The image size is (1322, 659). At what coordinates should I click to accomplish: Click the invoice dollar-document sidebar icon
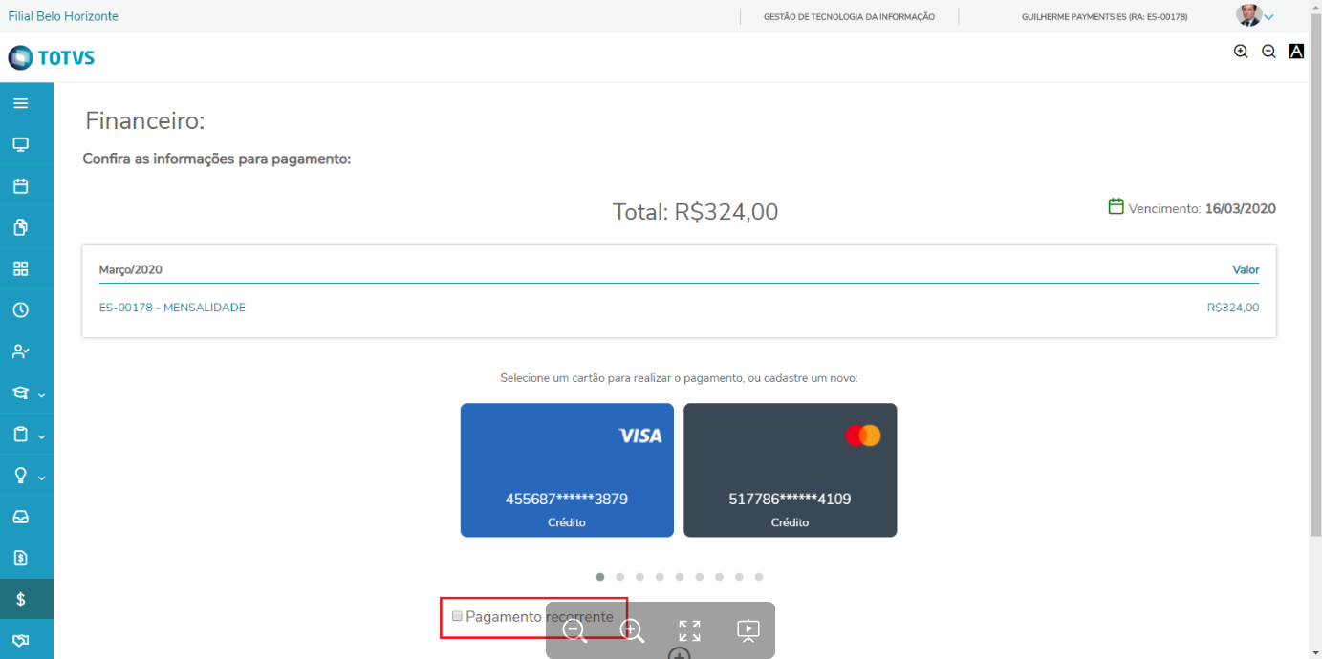(20, 558)
